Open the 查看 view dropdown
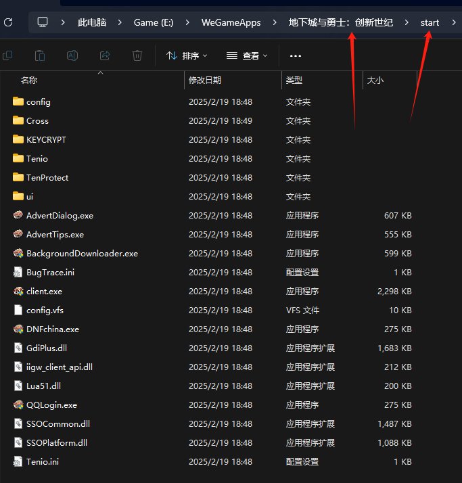The image size is (462, 483). 247,55
